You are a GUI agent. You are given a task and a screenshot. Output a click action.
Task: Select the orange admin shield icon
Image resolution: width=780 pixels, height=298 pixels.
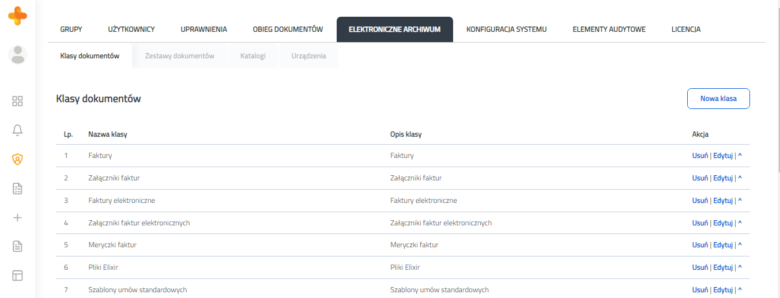[17, 159]
